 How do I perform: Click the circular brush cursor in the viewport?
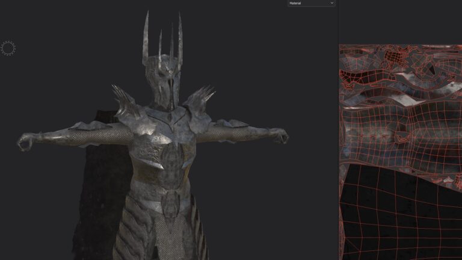point(8,48)
